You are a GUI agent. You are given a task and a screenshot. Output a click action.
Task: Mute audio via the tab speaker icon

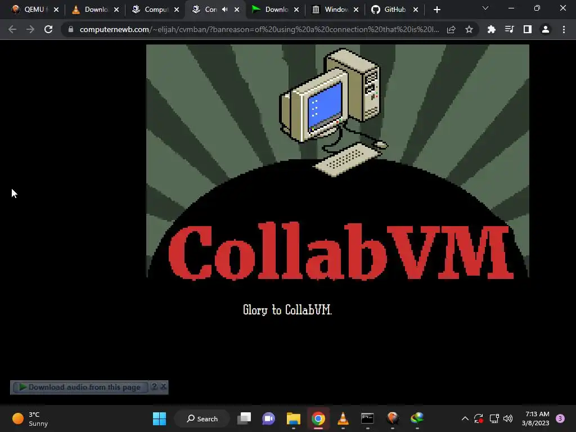225,10
